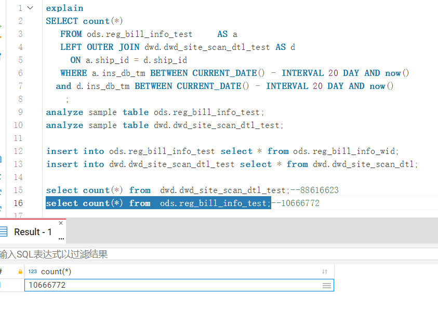Collapse the code fold chevron on line 1
This screenshot has width=438, height=320.
[x=31, y=8]
